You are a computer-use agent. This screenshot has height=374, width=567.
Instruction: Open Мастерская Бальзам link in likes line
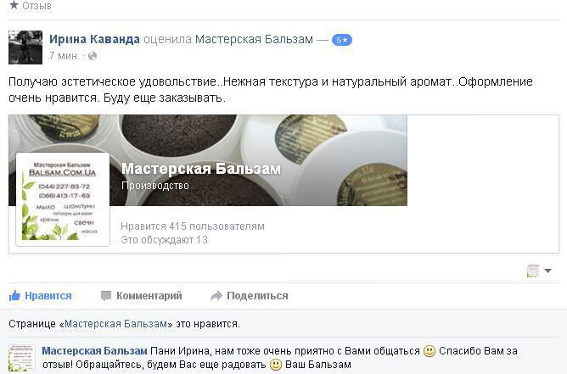[x=115, y=324]
